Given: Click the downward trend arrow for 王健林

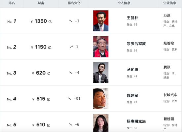Looking at the screenshot, I should coord(70,21).
